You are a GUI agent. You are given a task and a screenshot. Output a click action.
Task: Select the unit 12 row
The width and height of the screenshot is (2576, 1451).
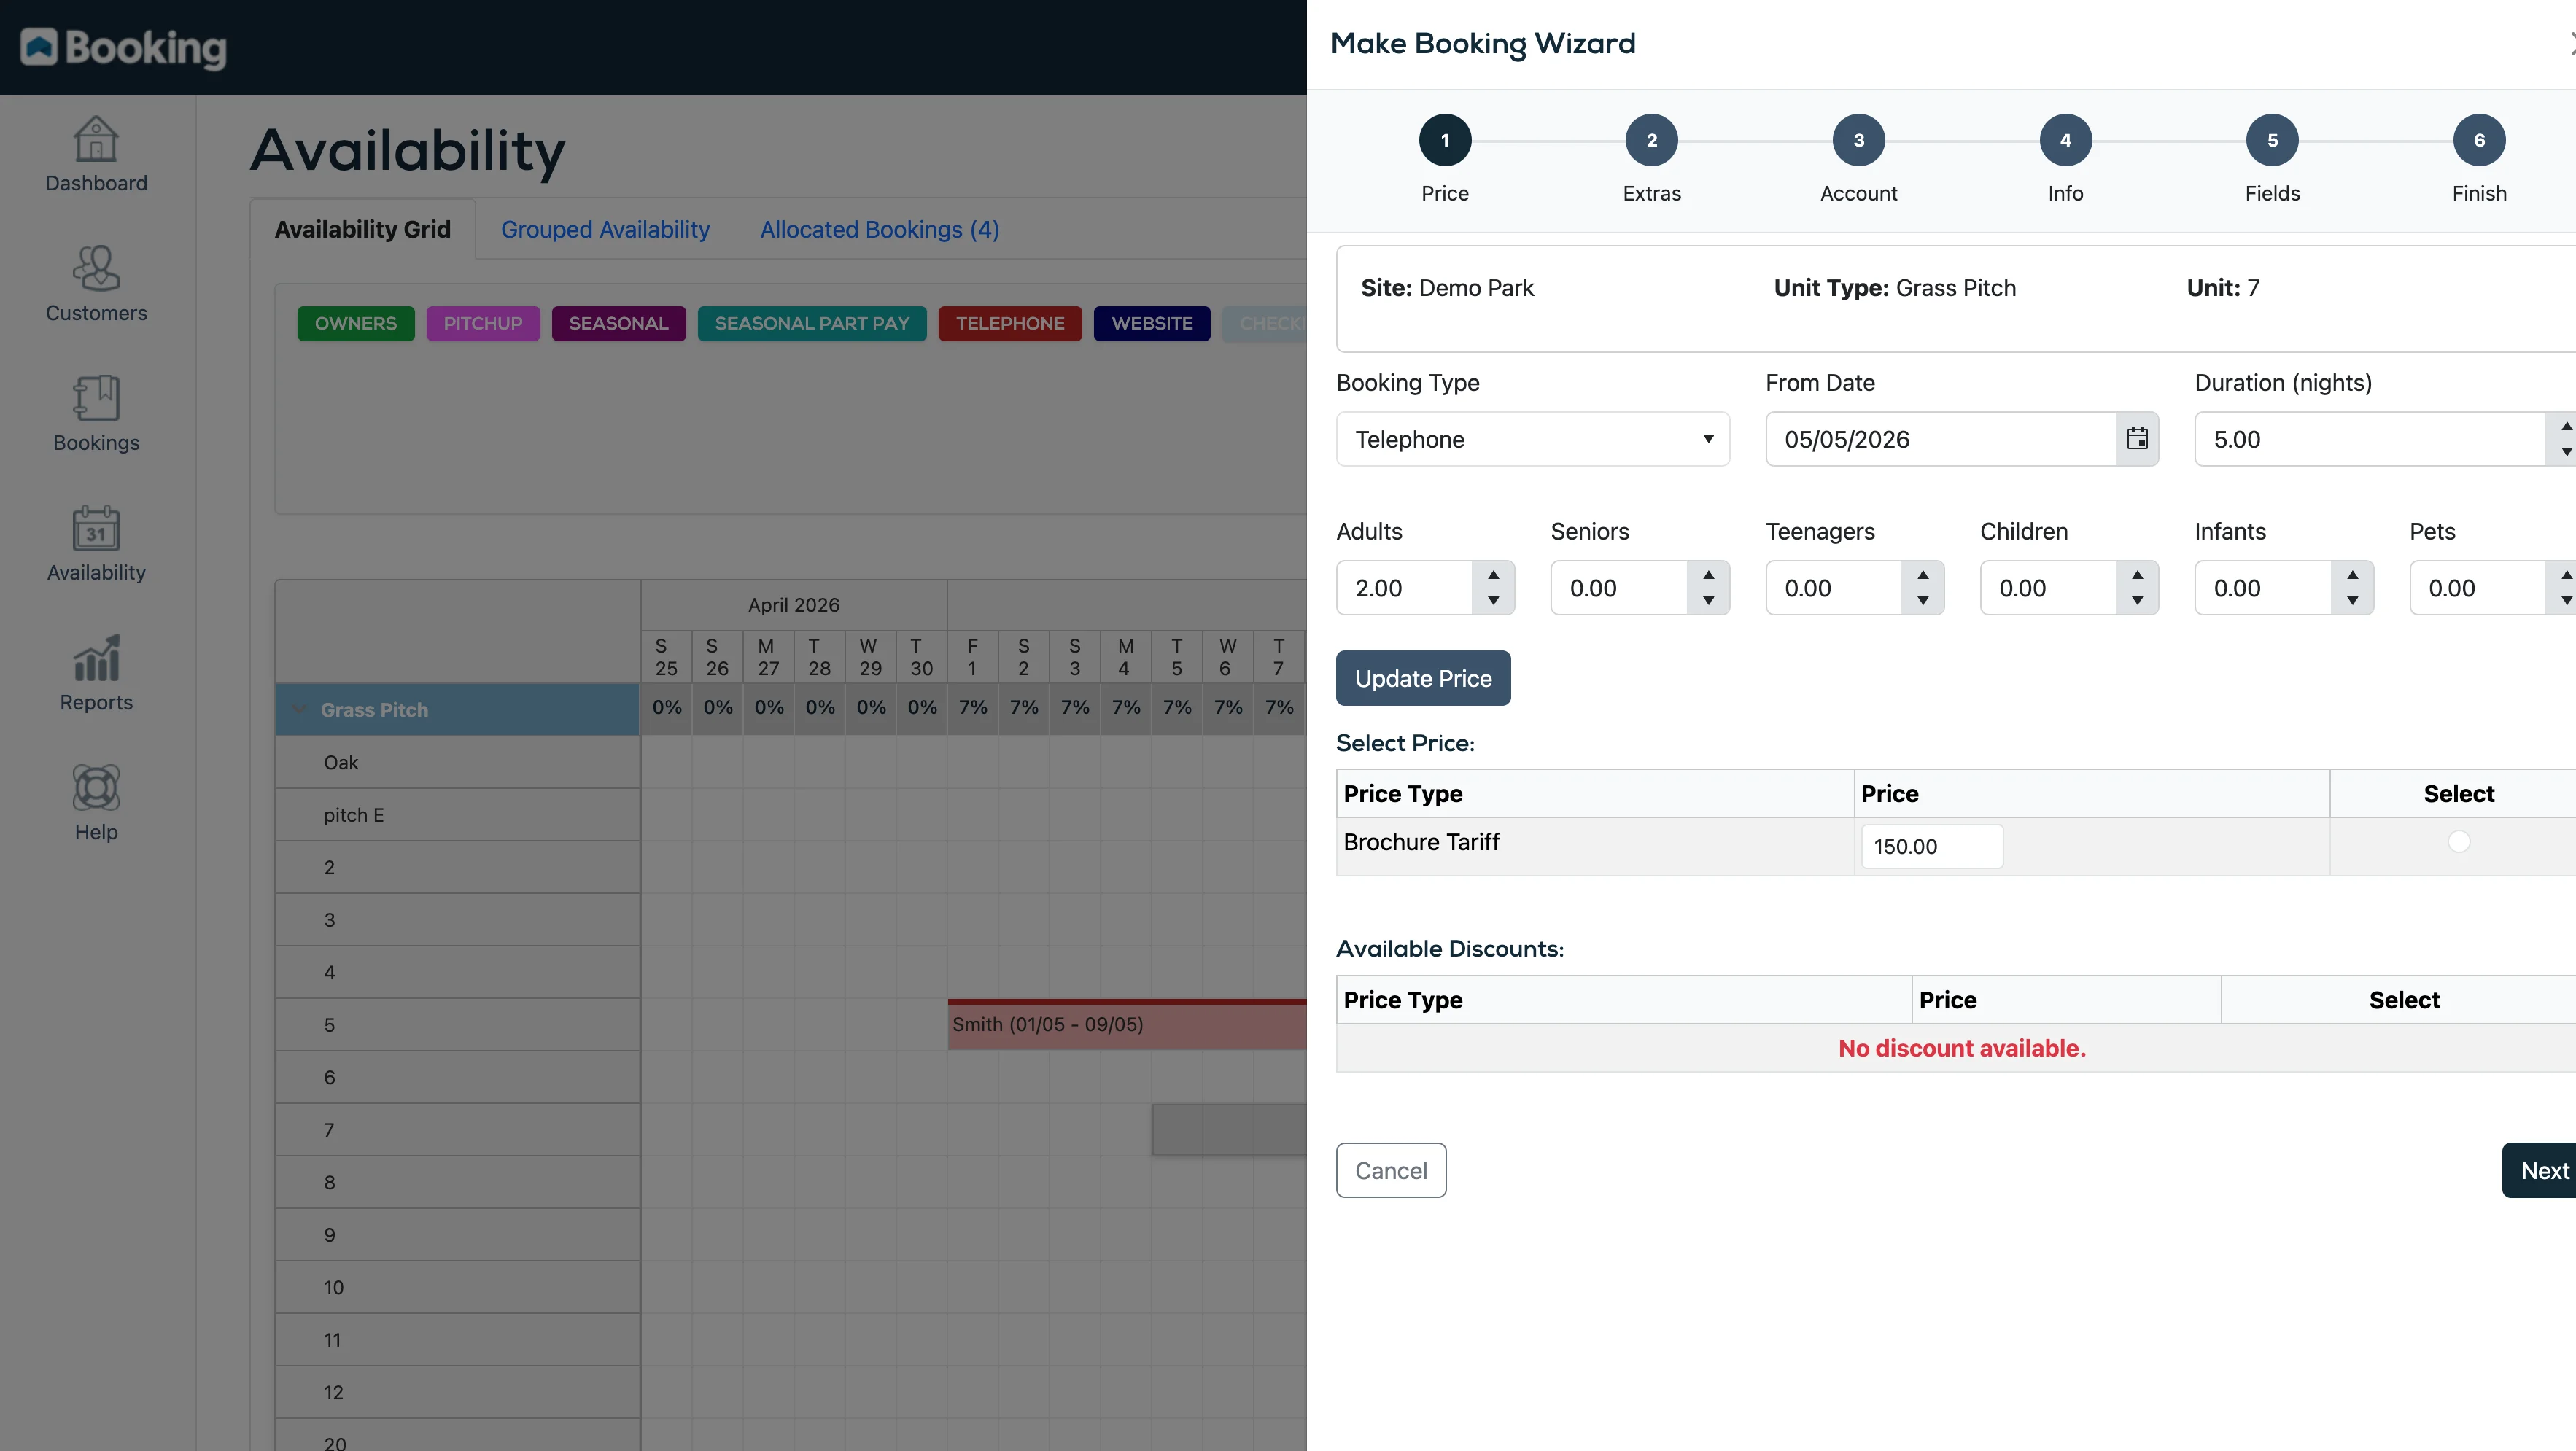[x=458, y=1392]
